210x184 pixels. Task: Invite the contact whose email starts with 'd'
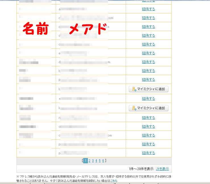pyautogui.click(x=148, y=62)
